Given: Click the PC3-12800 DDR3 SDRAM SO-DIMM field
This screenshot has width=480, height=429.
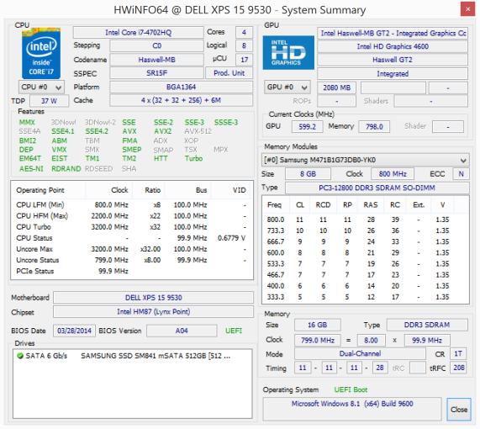Looking at the screenshot, I should [377, 188].
